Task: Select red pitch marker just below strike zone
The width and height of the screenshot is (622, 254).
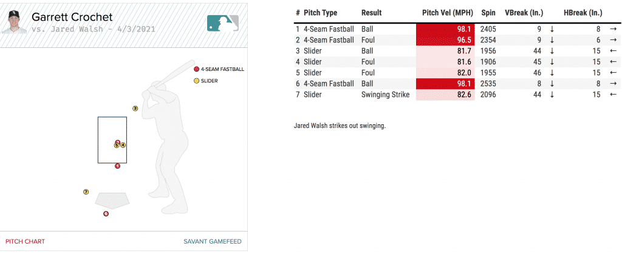Action: point(117,165)
